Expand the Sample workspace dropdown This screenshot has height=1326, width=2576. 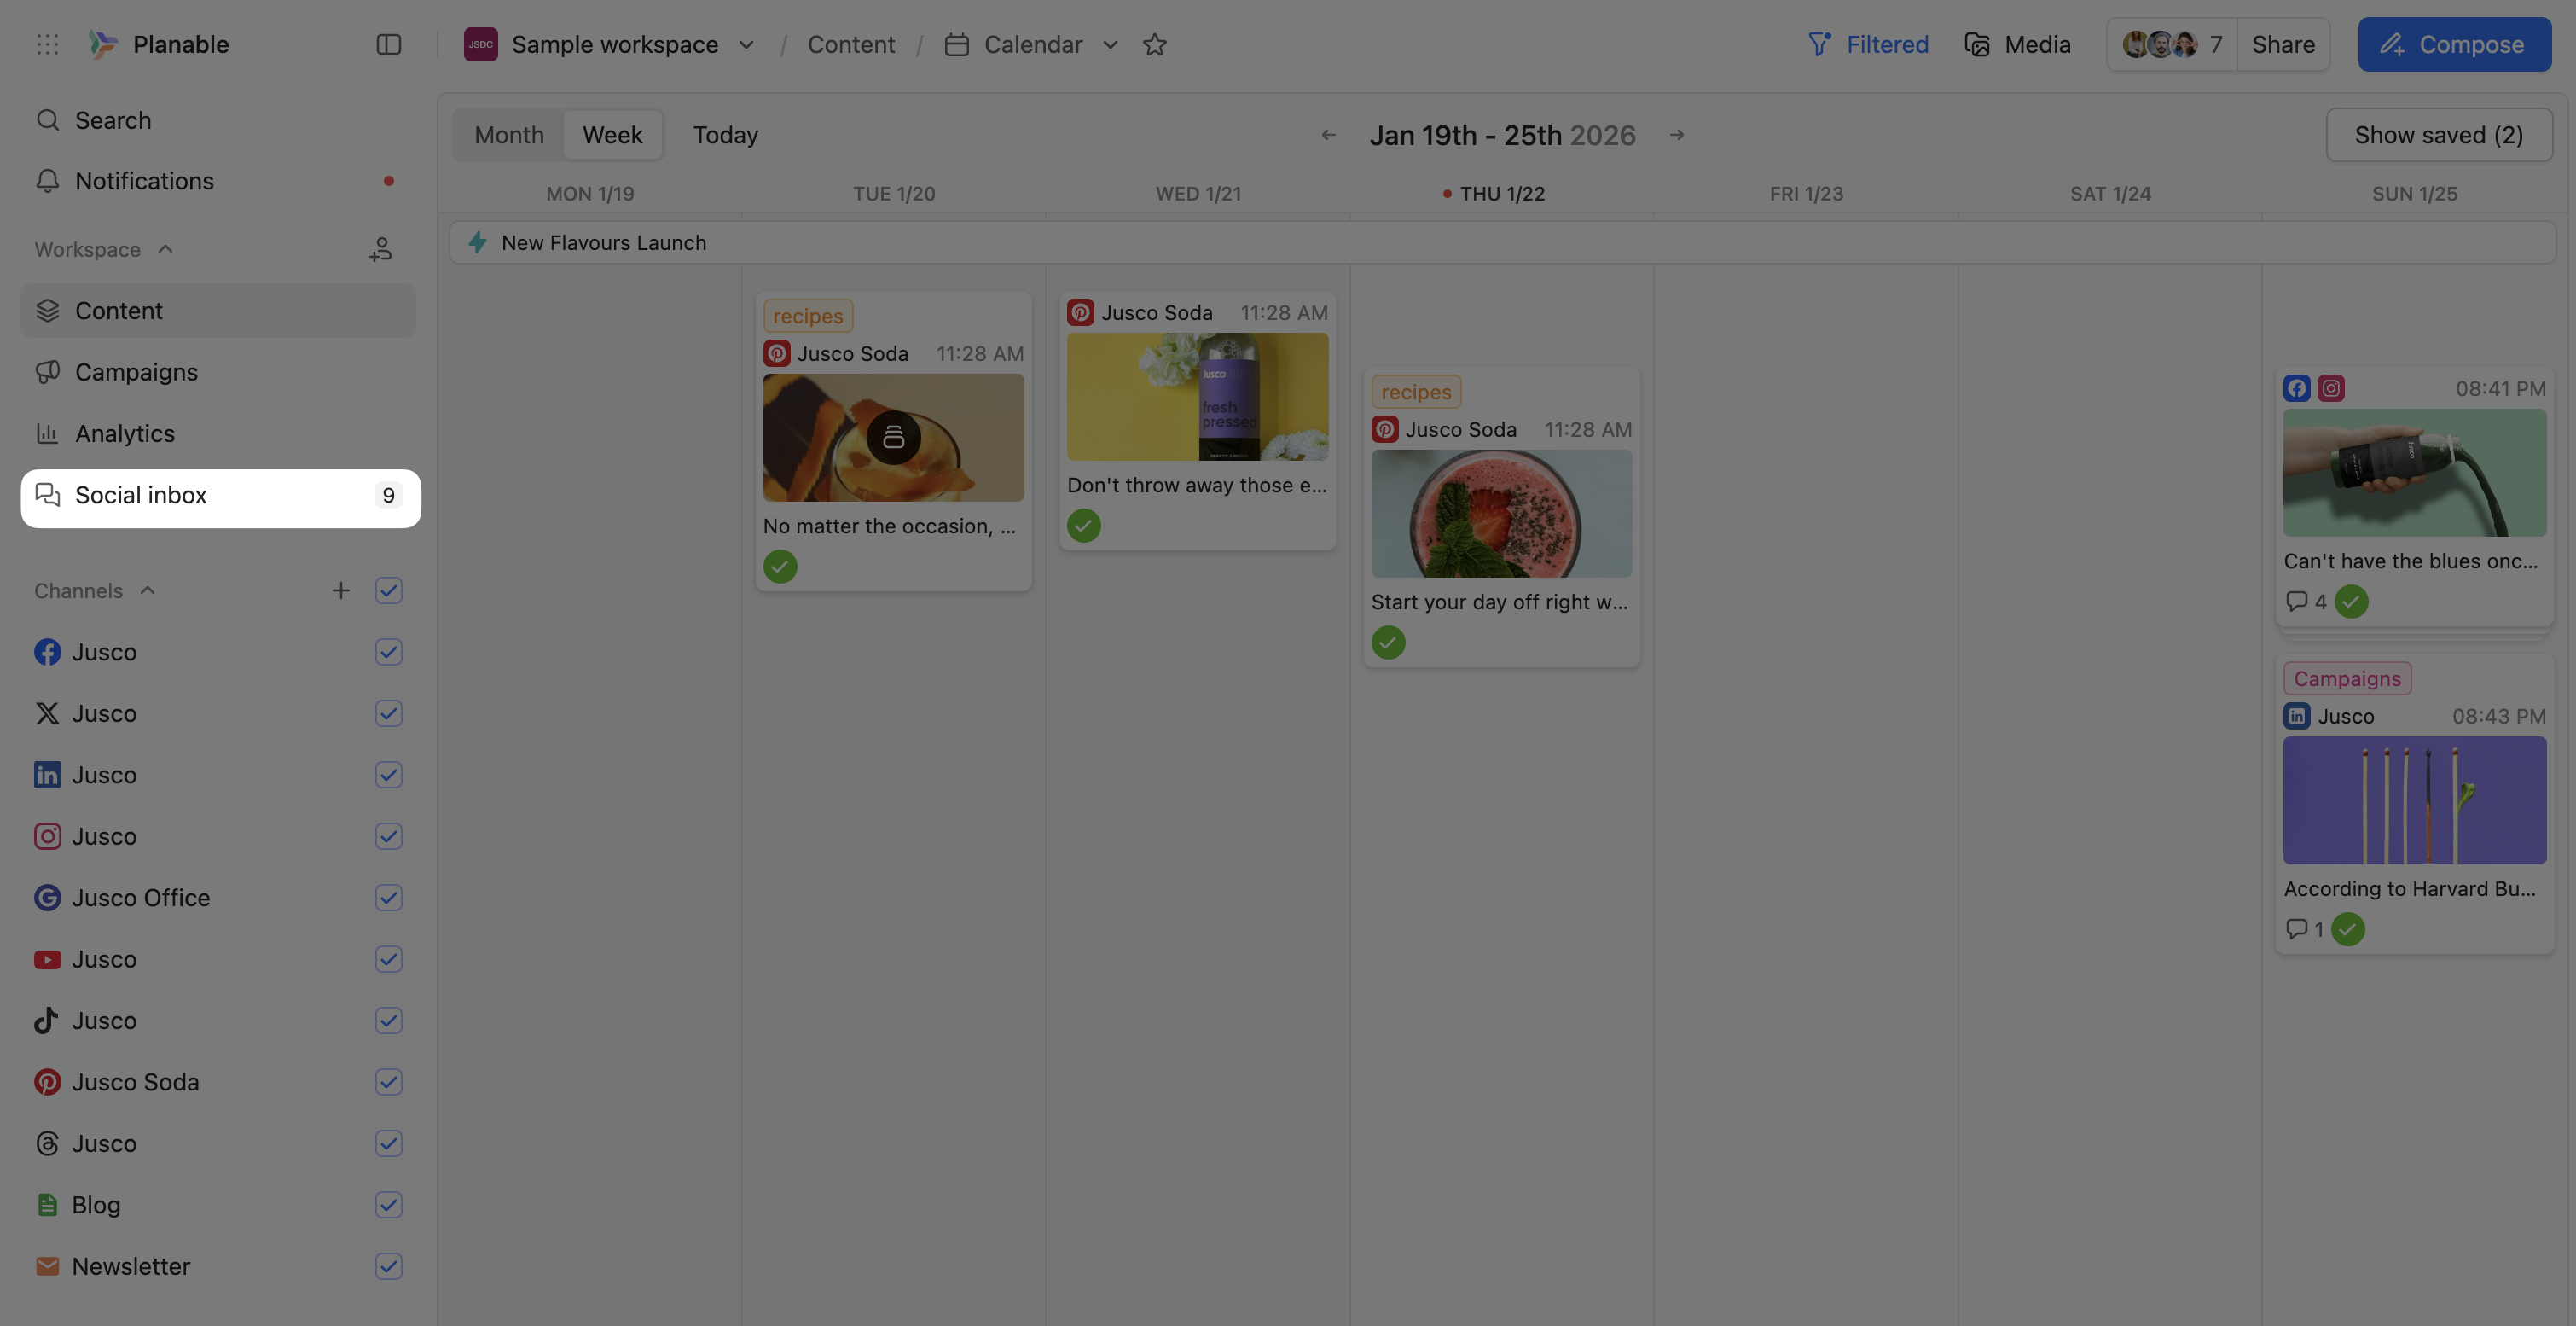(x=746, y=44)
